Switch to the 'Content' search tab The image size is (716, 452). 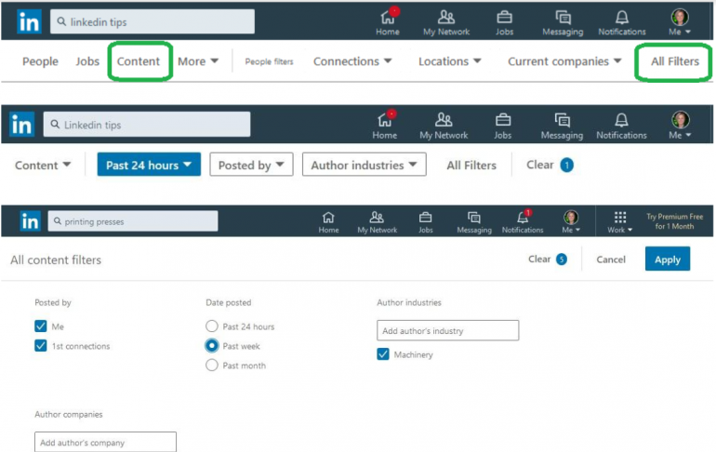tap(139, 61)
